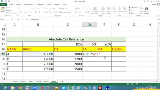Click the Sign in link

pos(154,4)
